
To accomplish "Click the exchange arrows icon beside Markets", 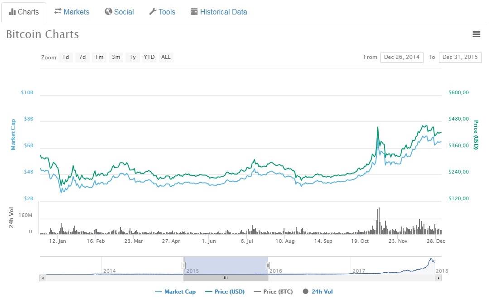I will point(58,11).
